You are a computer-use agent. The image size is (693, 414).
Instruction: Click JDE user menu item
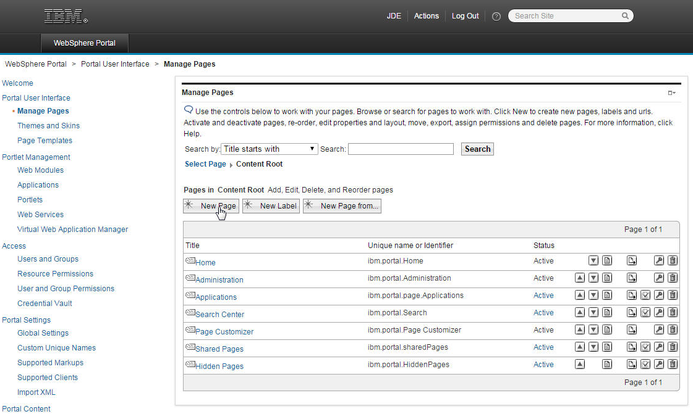pos(394,16)
